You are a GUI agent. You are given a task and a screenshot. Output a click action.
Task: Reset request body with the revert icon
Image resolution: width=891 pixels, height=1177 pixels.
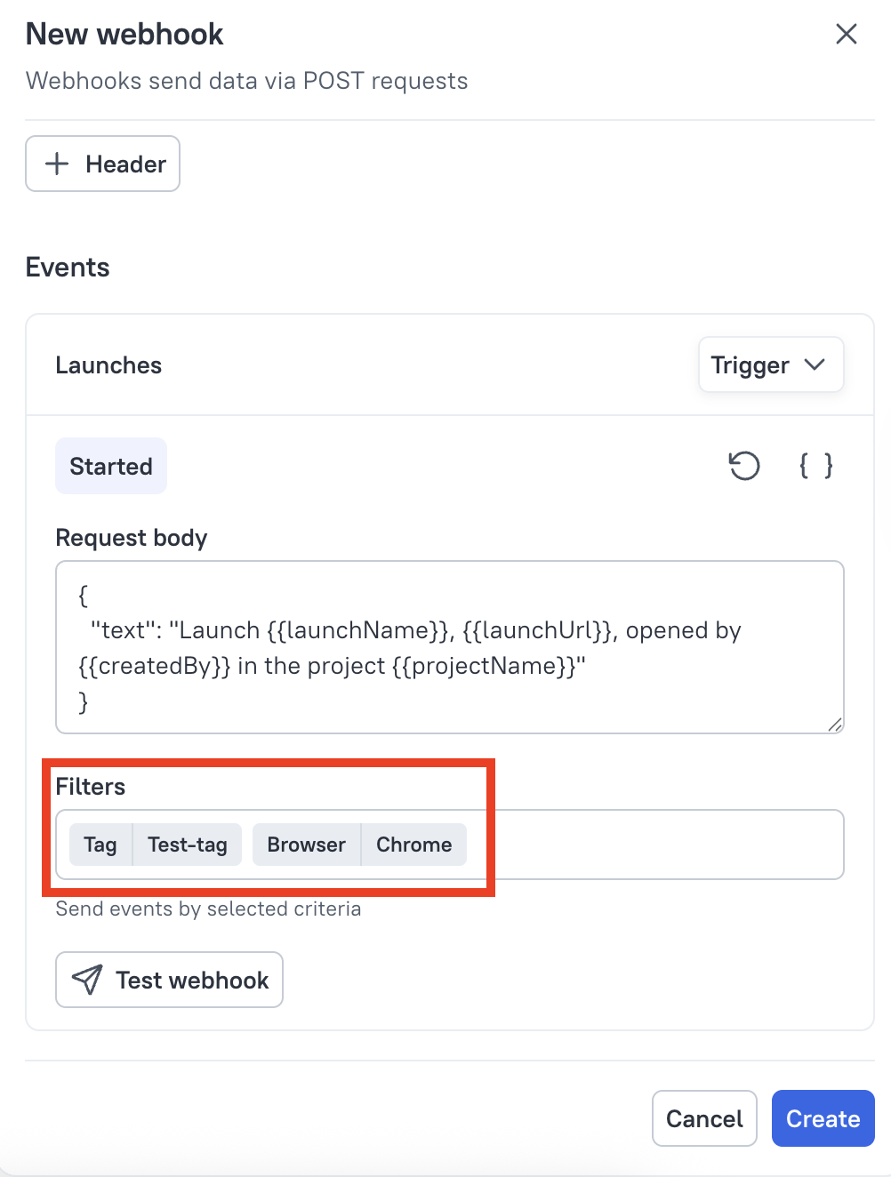pos(744,466)
